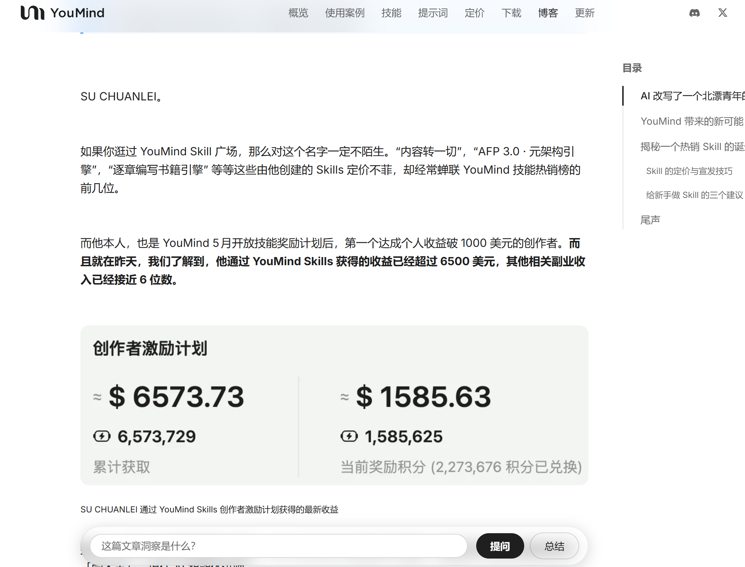Viewport: 745px width, 567px height.
Task: Jump to TOC entry YouMind 带来的新可能
Action: pyautogui.click(x=692, y=121)
